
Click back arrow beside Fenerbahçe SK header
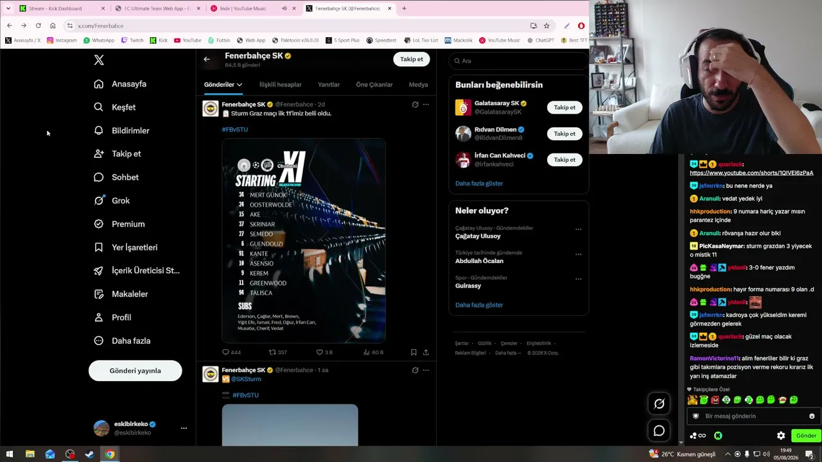[x=207, y=59]
